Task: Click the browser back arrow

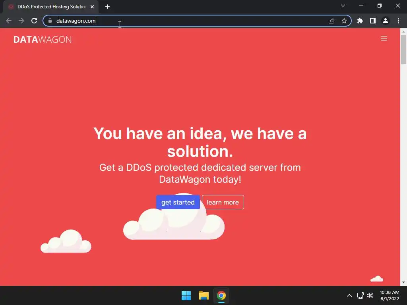Action: (9, 21)
